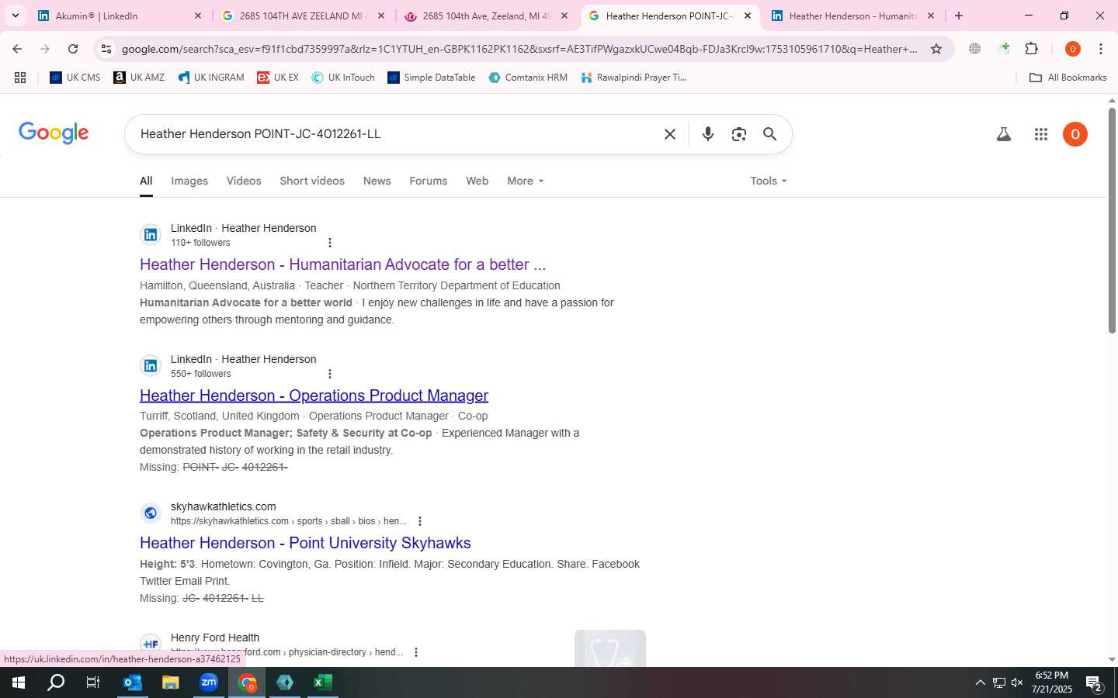Open Windows taskbar search
Viewport: 1118px width, 698px height.
tap(56, 682)
